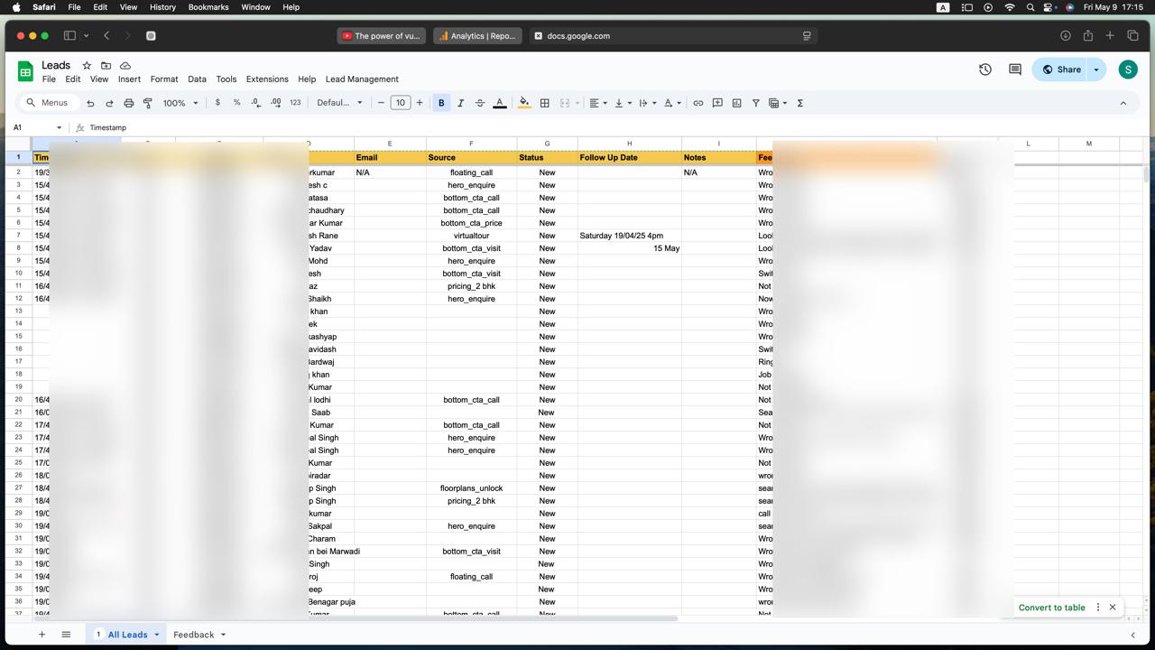Open the Functions (sigma) menu
Screen dimensions: 1155x650
pos(799,102)
